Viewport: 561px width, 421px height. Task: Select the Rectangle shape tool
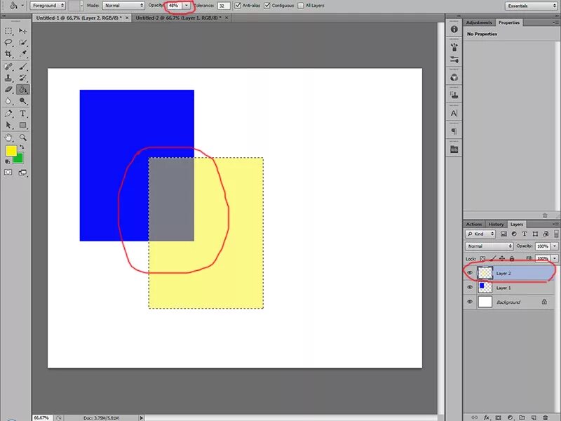click(23, 126)
